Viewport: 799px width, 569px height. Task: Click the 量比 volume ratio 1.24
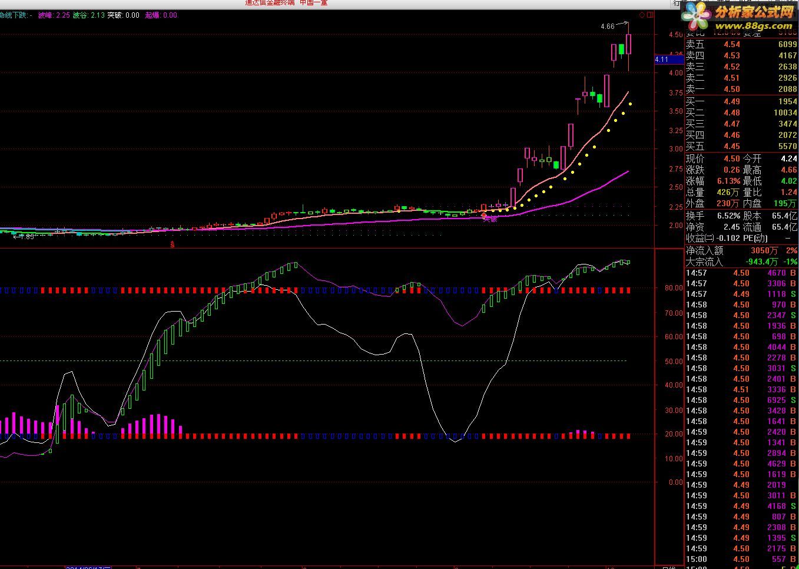pyautogui.click(x=789, y=192)
